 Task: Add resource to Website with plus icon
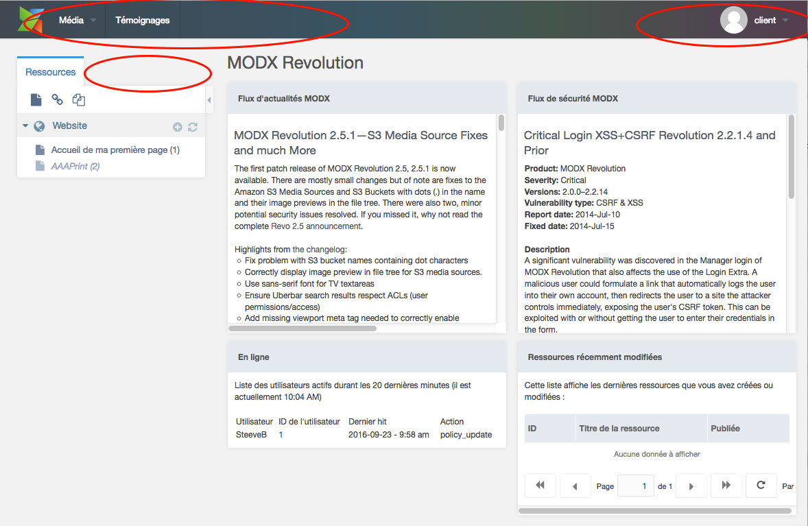(177, 127)
